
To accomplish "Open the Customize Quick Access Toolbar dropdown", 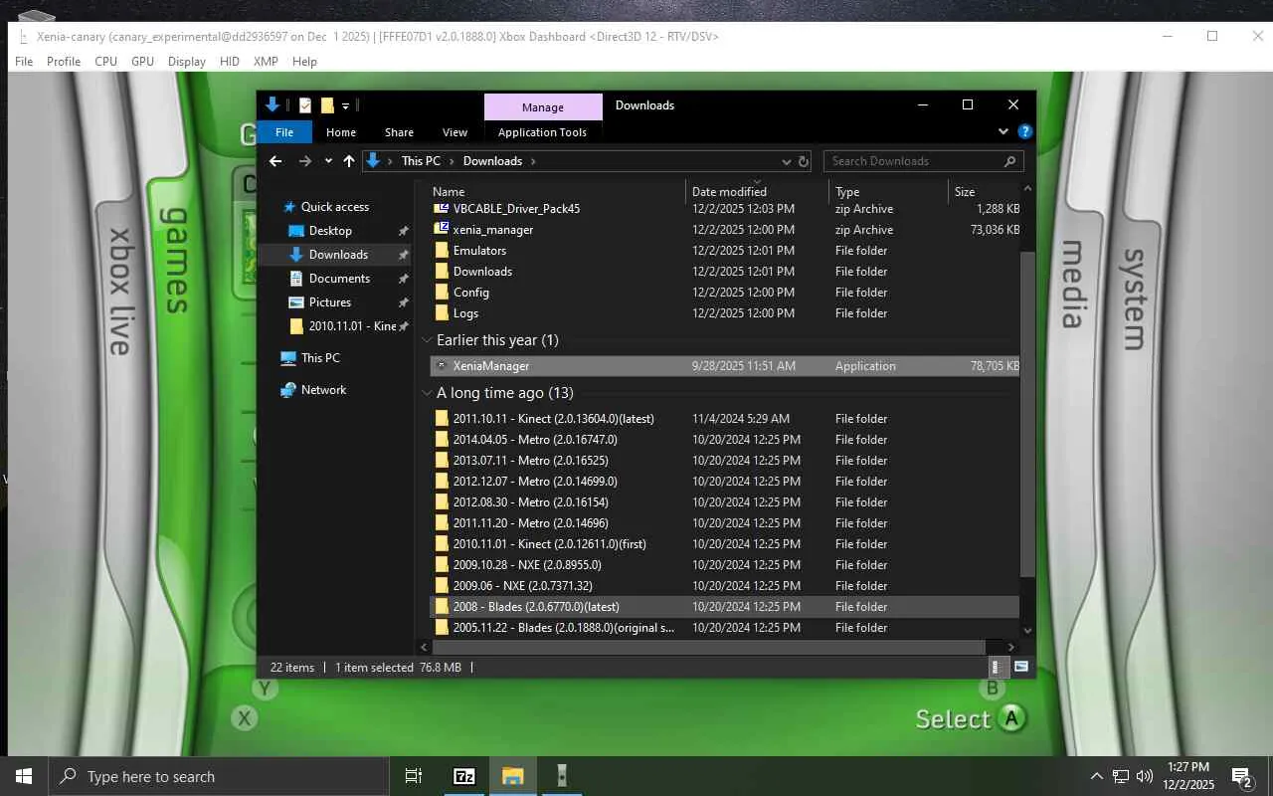I will pyautogui.click(x=345, y=105).
